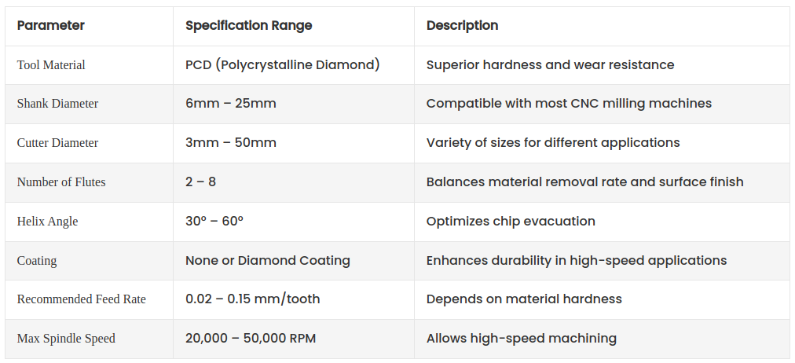The image size is (795, 363).
Task: Click the Description column header
Action: (x=462, y=25)
